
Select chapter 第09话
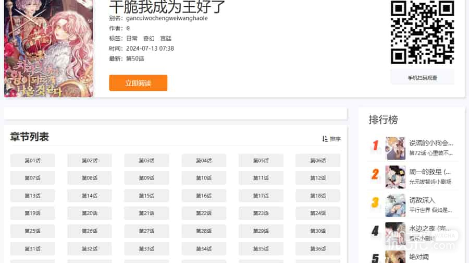coord(146,178)
